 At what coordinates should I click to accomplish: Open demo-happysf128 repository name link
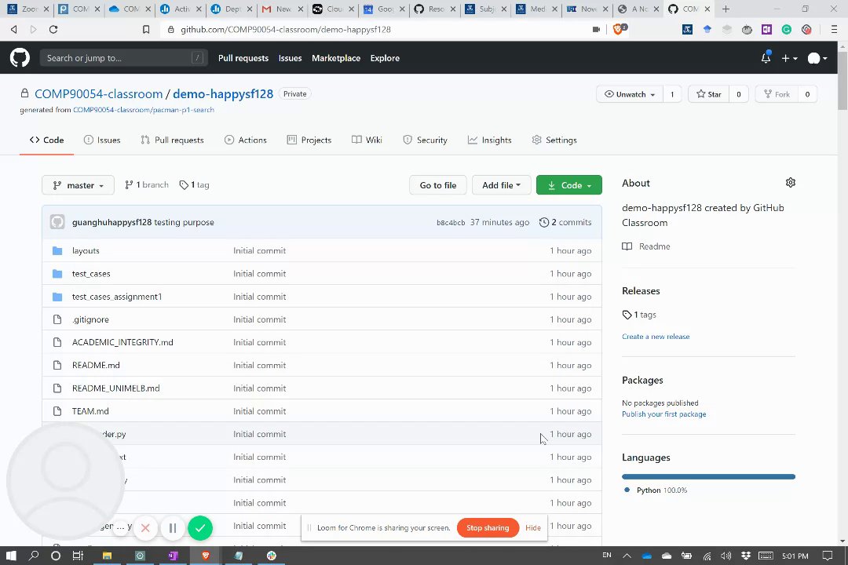223,94
